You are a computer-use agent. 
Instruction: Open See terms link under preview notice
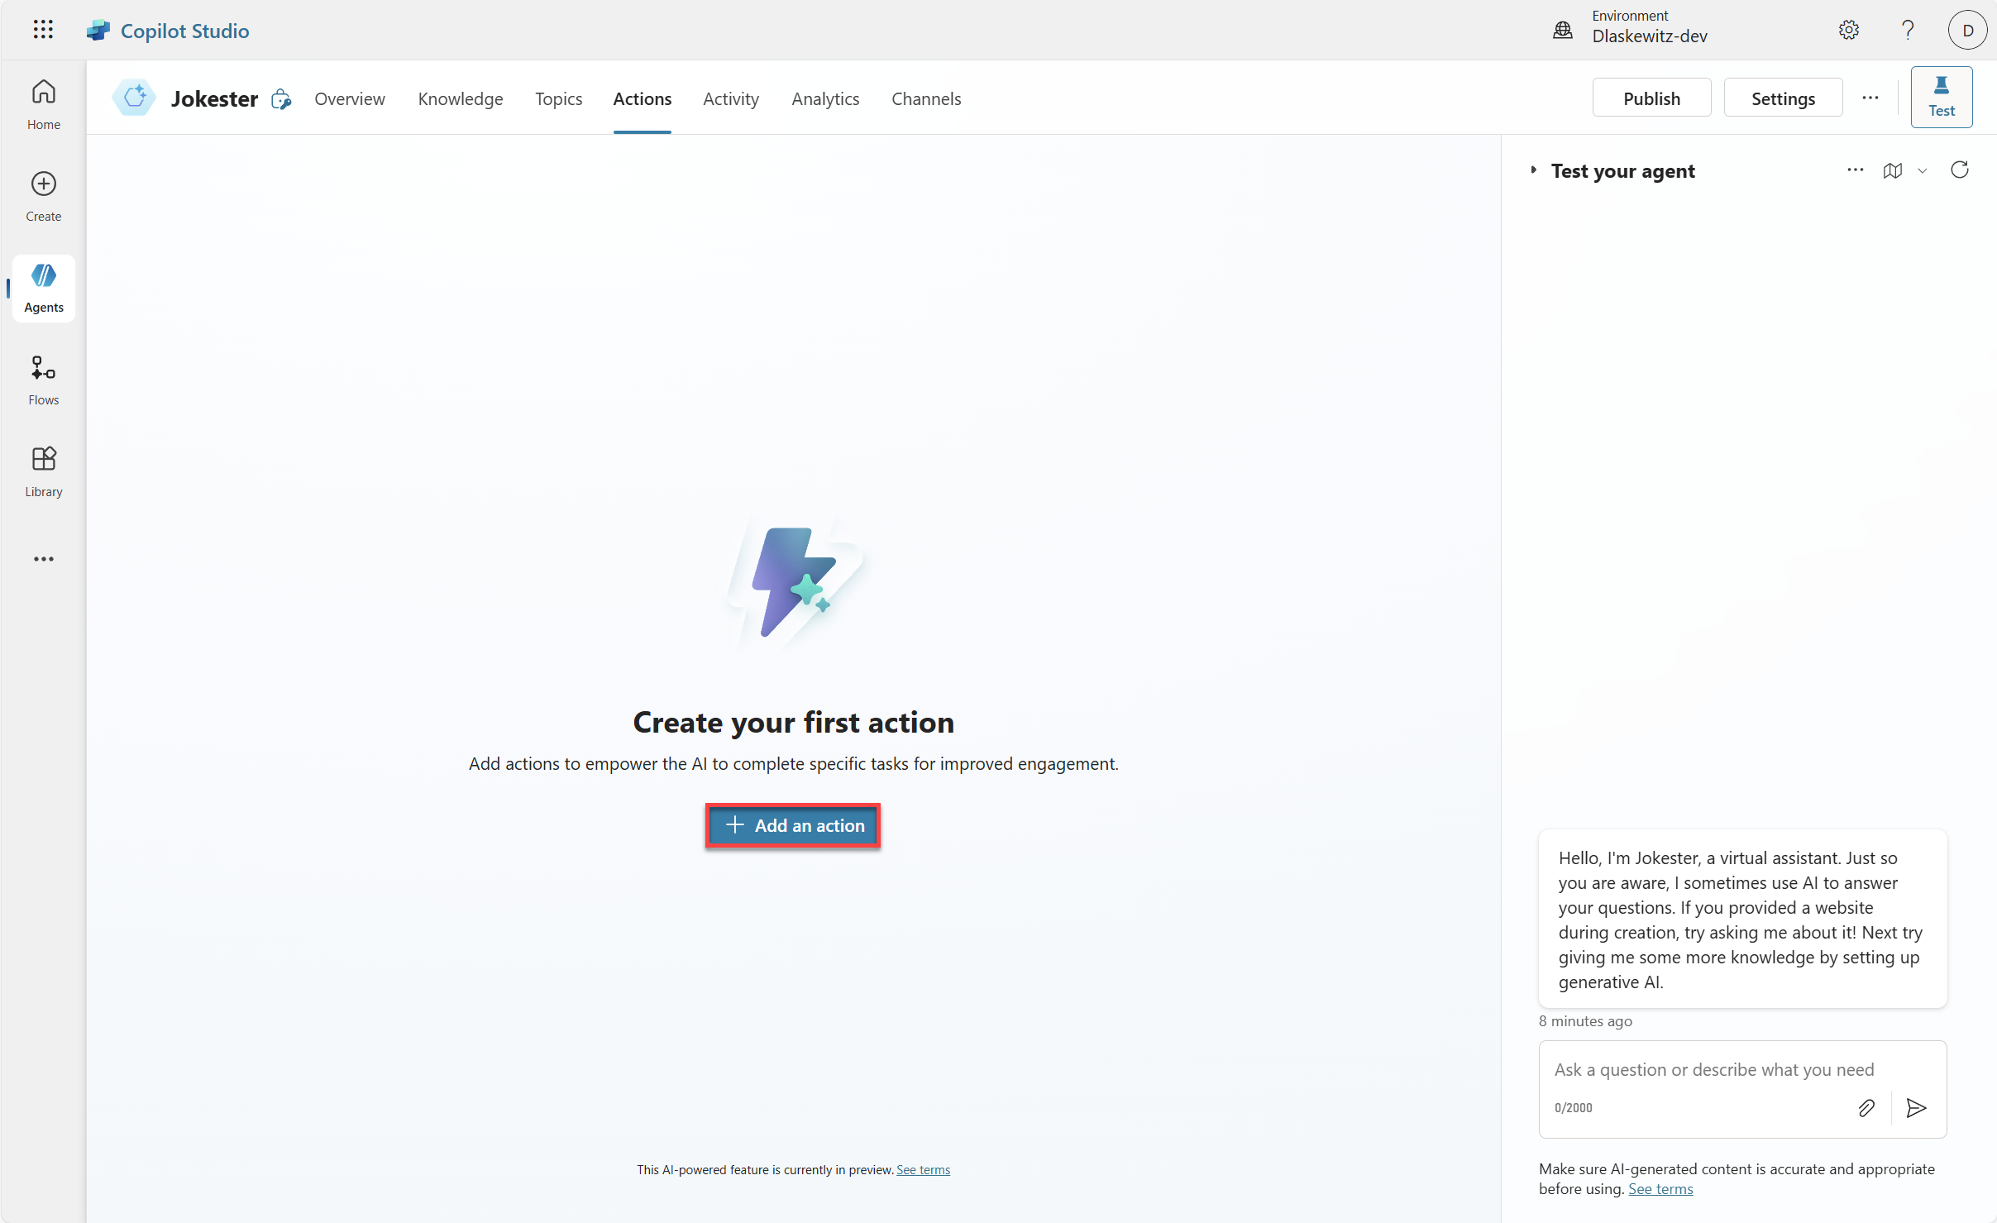coord(923,1169)
